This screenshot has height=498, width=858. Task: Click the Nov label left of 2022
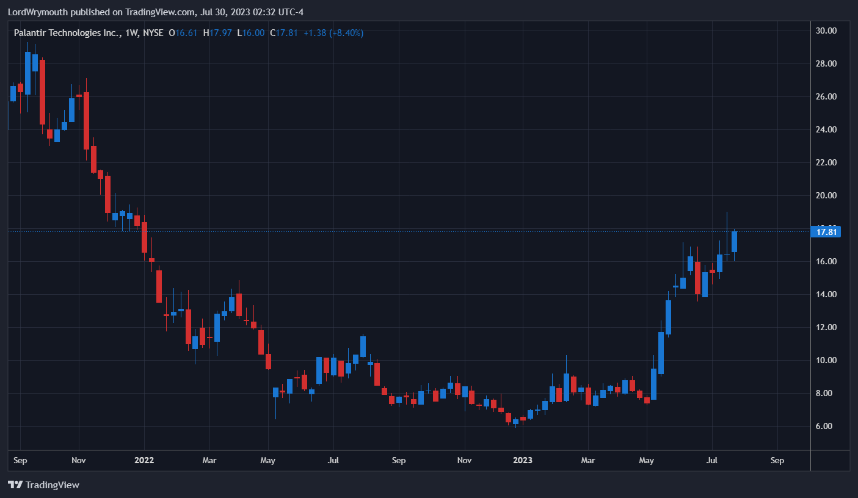click(79, 460)
